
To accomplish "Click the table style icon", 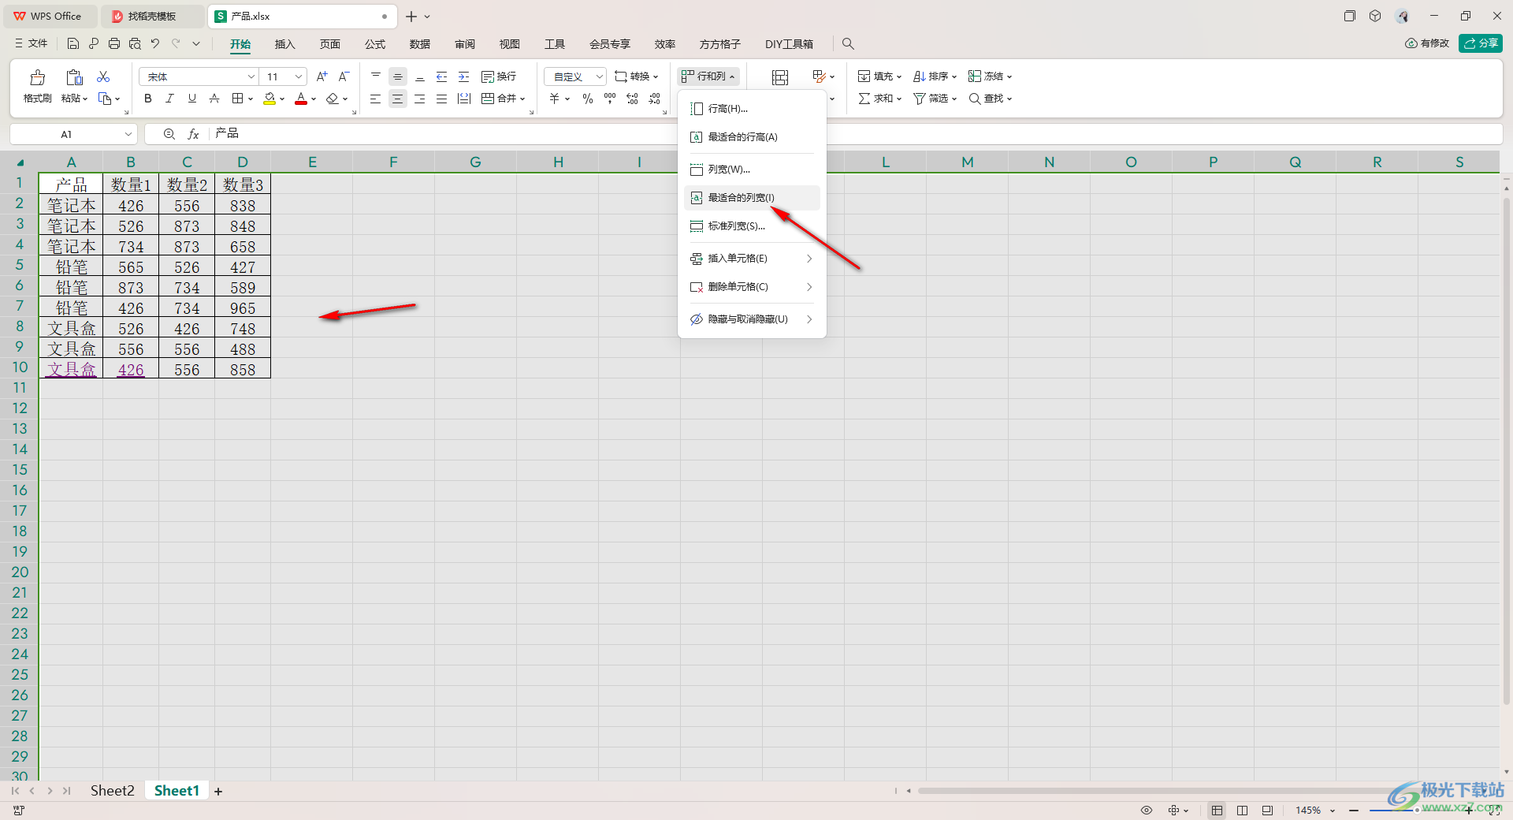I will 819,76.
